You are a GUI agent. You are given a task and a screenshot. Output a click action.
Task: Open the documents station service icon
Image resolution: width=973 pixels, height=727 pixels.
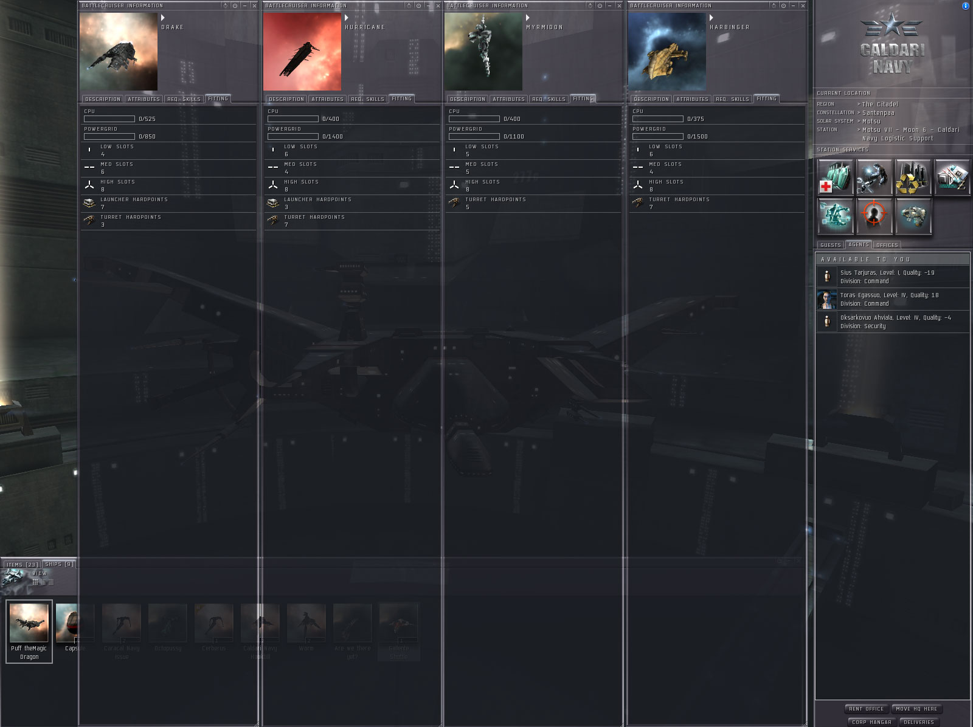pos(952,177)
